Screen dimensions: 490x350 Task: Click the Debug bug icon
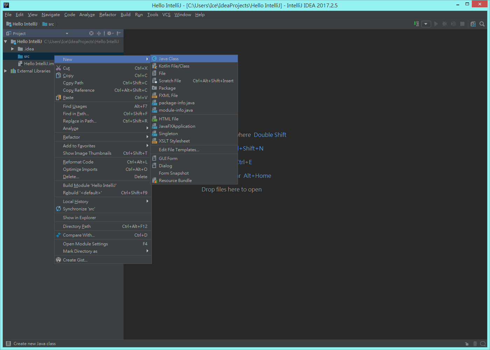445,24
